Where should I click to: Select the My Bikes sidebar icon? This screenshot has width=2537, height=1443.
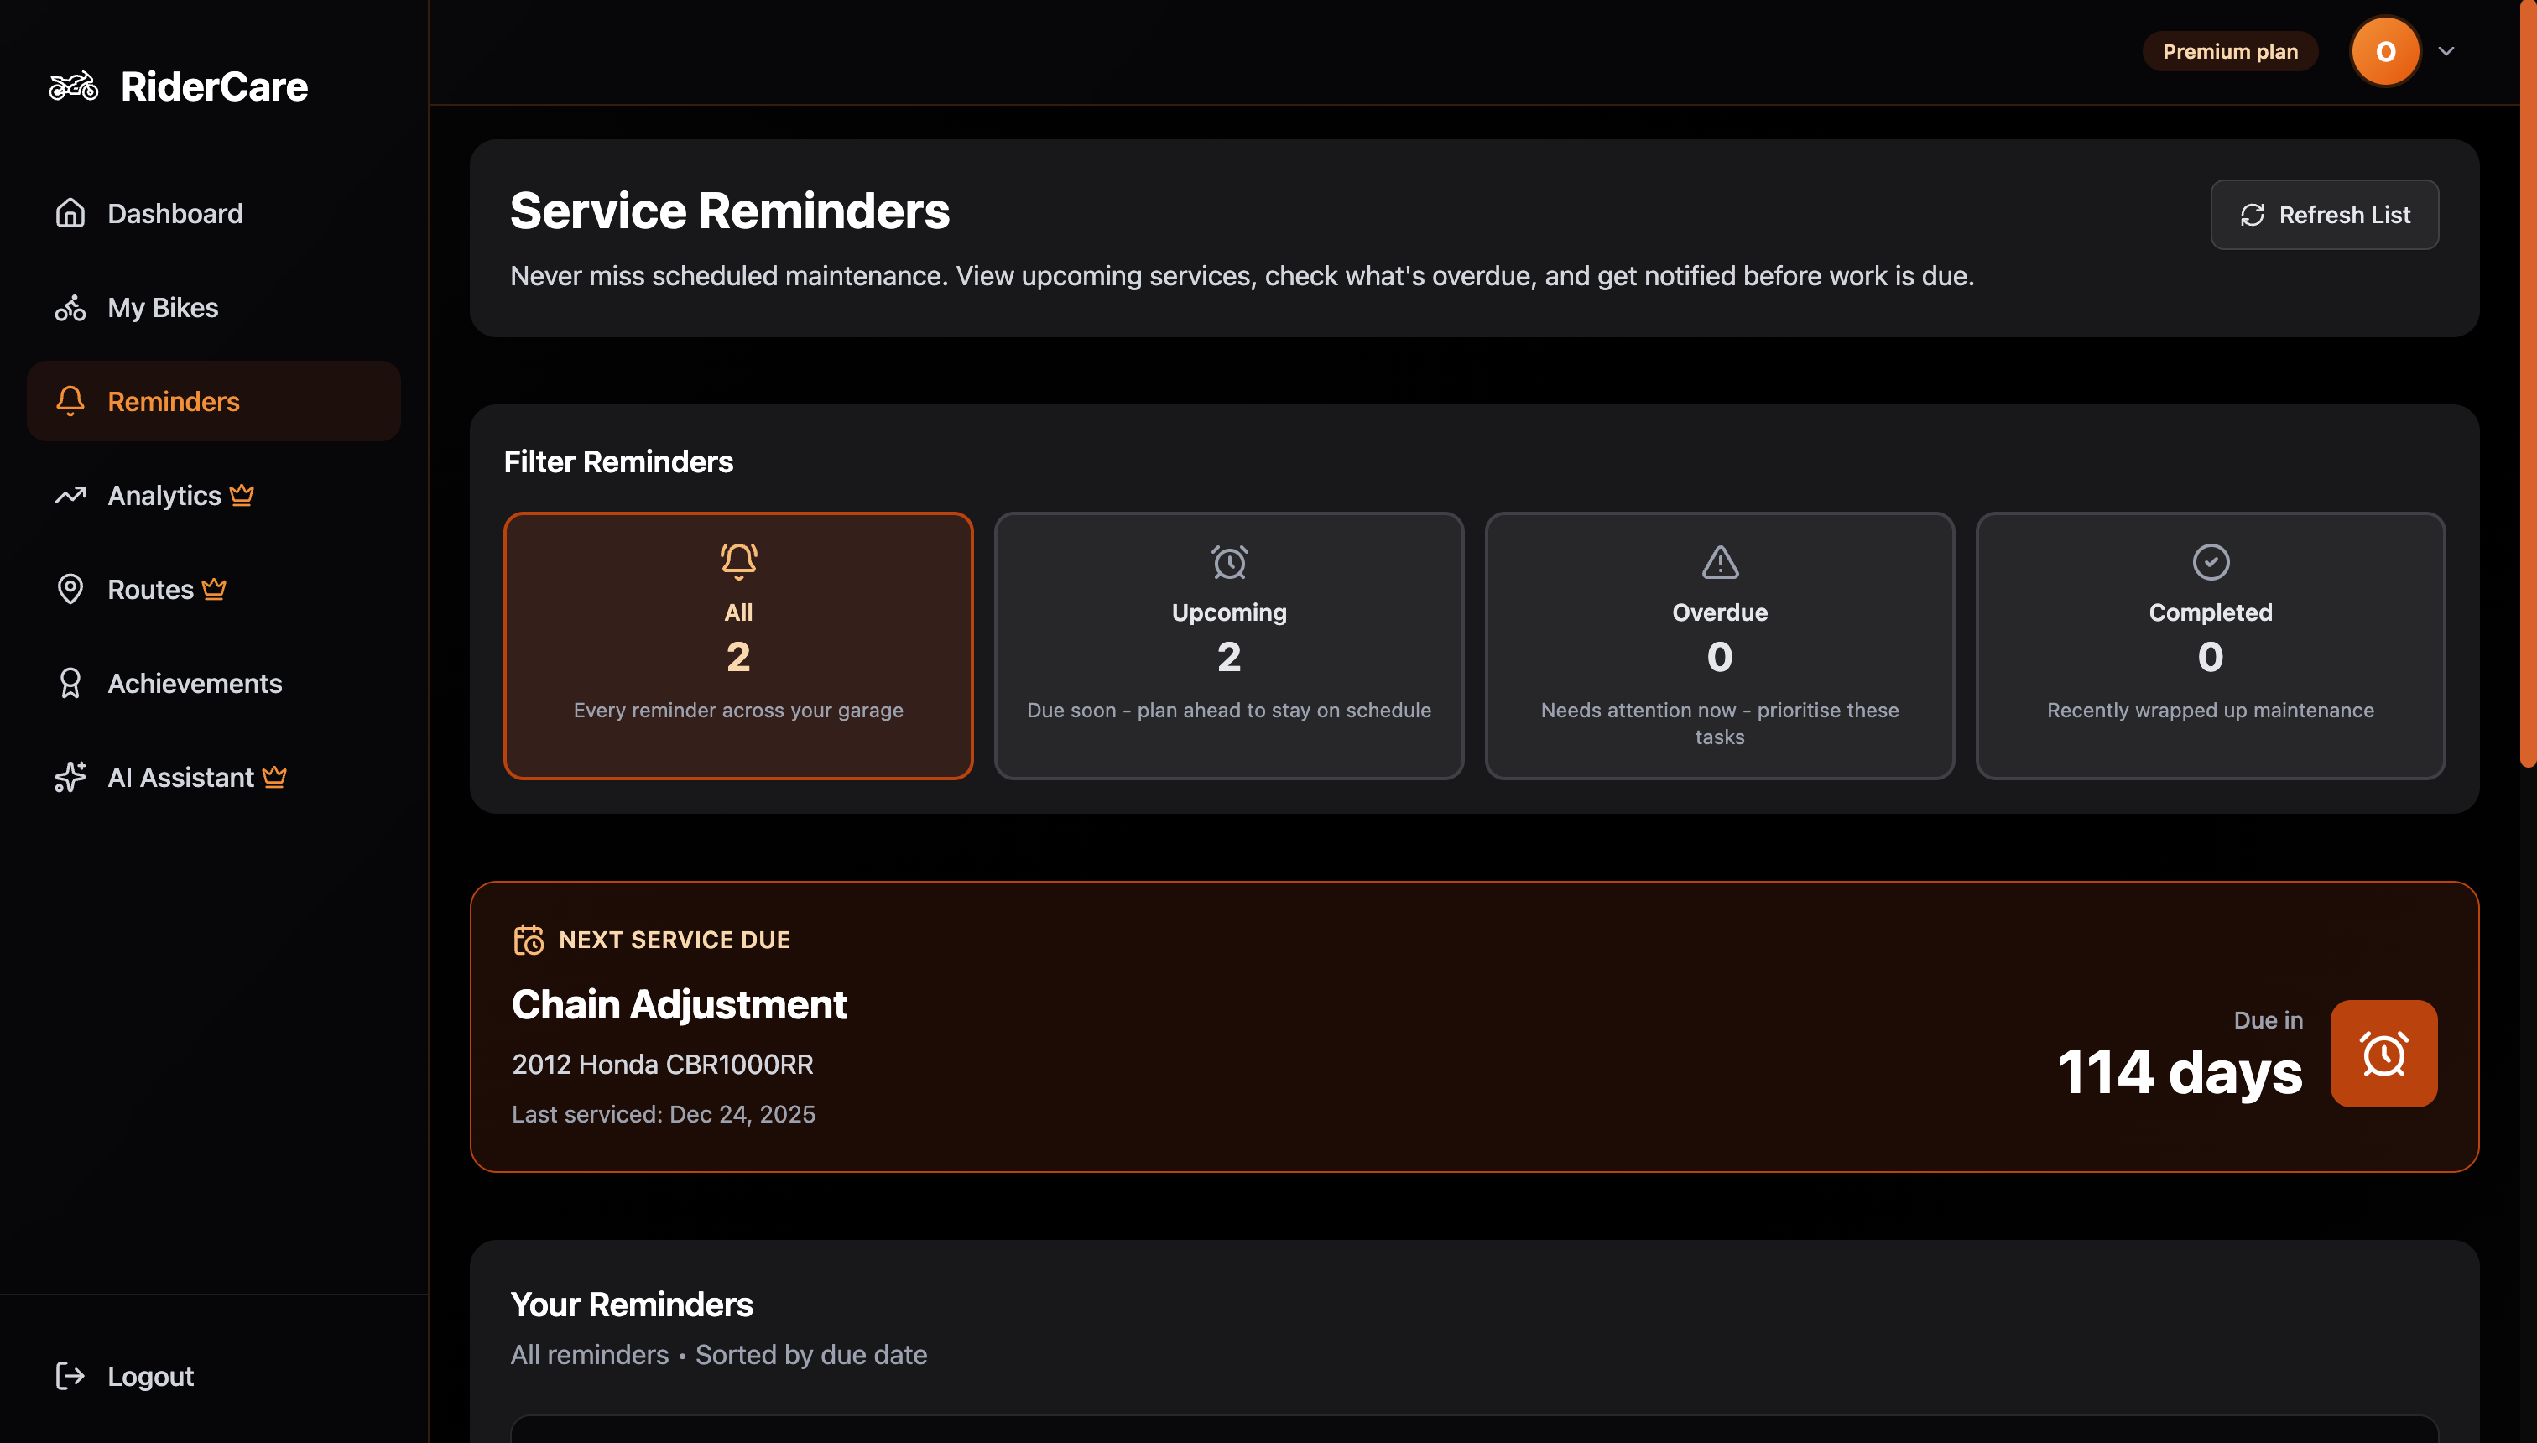[70, 308]
